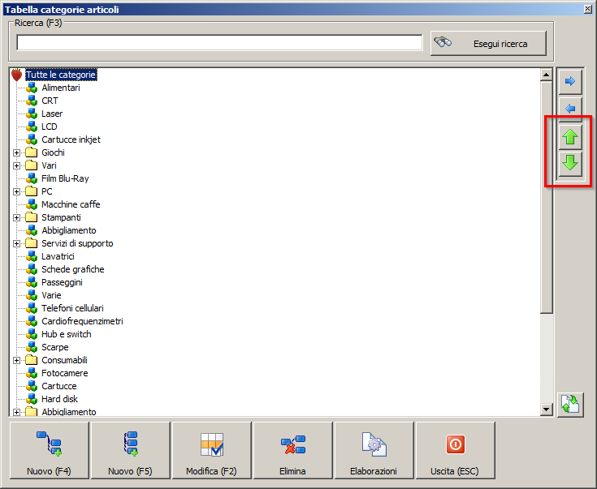Screen dimensions: 597x489
Task: Select the Laser category
Action: coord(52,114)
